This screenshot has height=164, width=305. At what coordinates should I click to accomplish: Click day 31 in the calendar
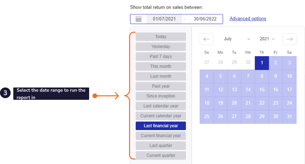pos(289,116)
